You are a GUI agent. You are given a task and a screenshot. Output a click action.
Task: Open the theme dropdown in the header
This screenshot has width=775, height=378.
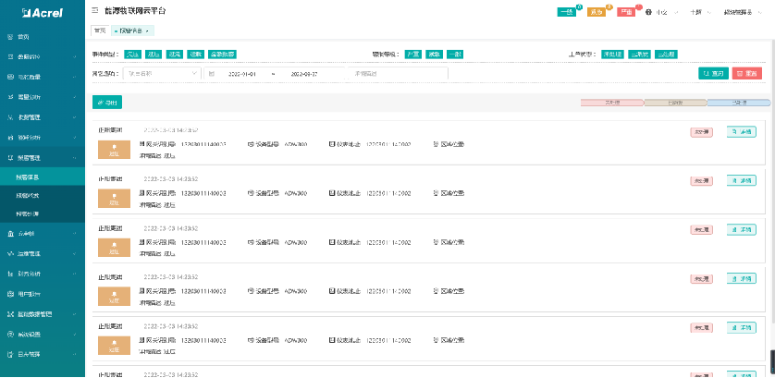[701, 12]
